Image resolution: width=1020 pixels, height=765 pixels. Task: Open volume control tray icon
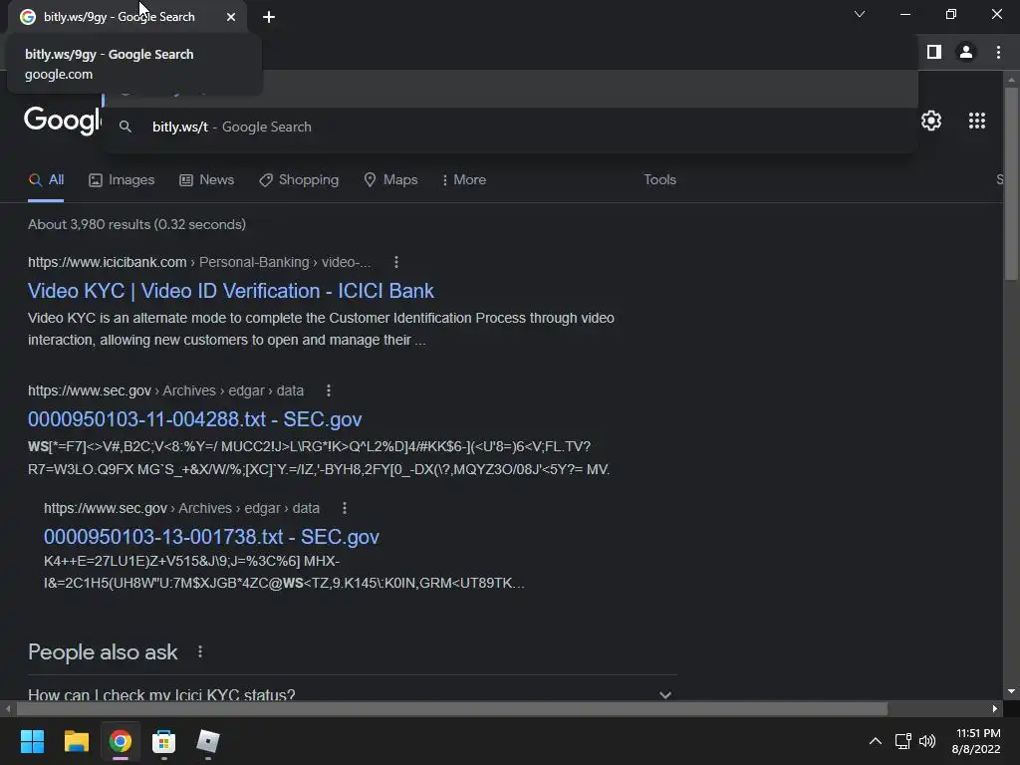click(927, 741)
